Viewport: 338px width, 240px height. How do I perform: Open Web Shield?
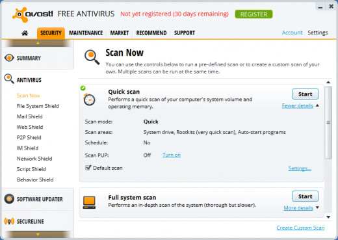30,127
